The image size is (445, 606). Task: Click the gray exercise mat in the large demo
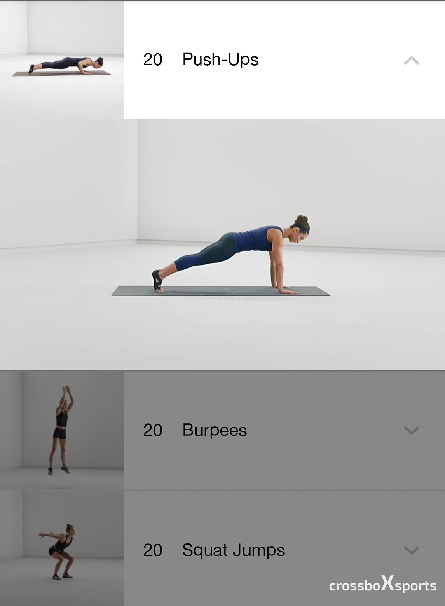click(221, 291)
